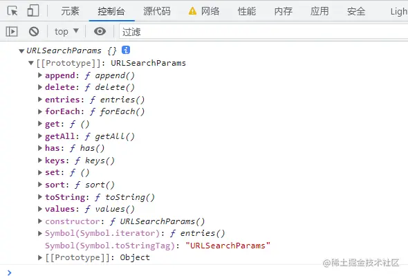Screen dimensions: 408x276
Task: Expand the getAll function entry
Action: (40, 136)
